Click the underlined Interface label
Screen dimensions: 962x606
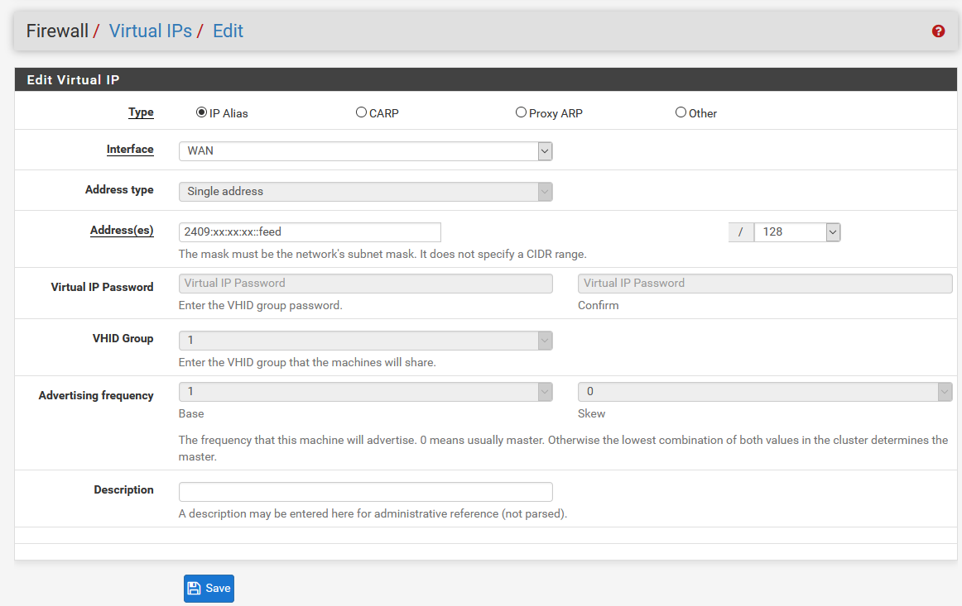click(x=130, y=150)
